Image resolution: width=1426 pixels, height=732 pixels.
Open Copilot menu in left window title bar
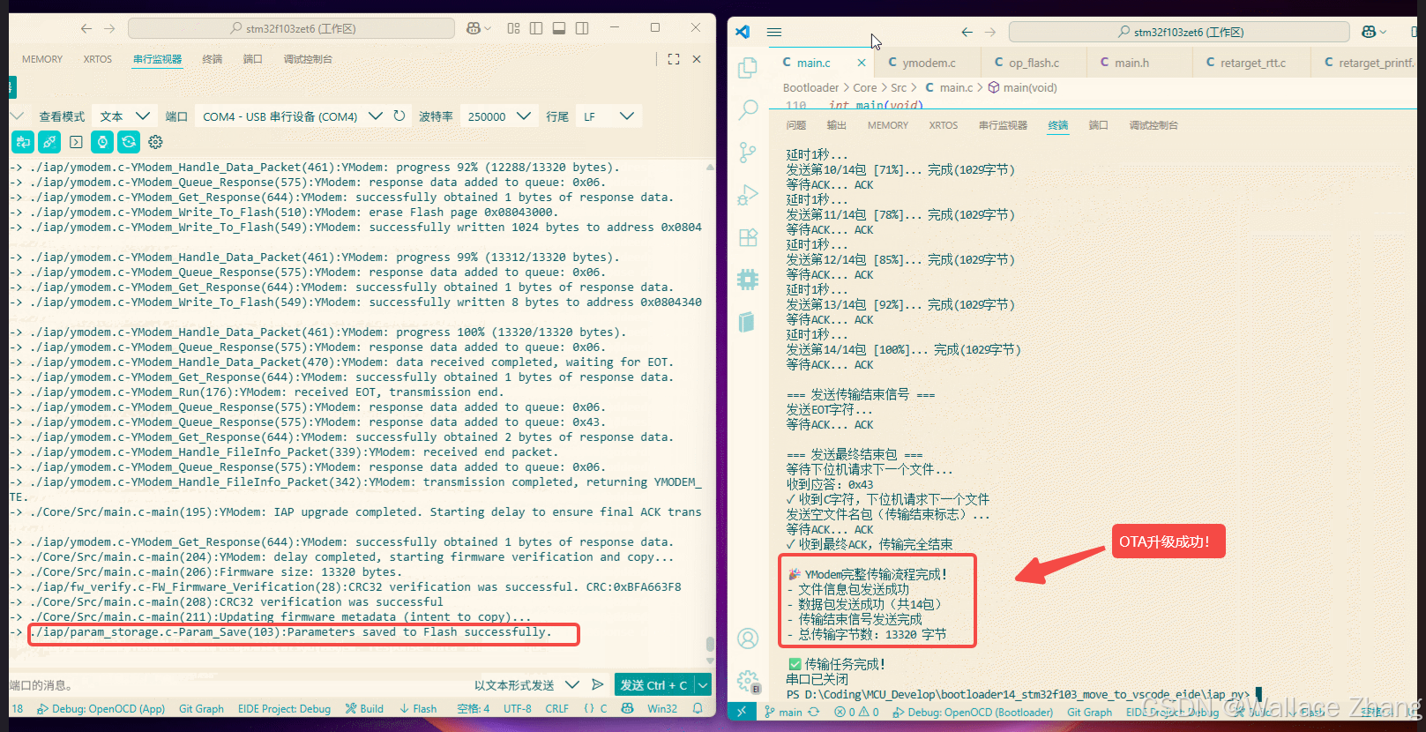479,28
